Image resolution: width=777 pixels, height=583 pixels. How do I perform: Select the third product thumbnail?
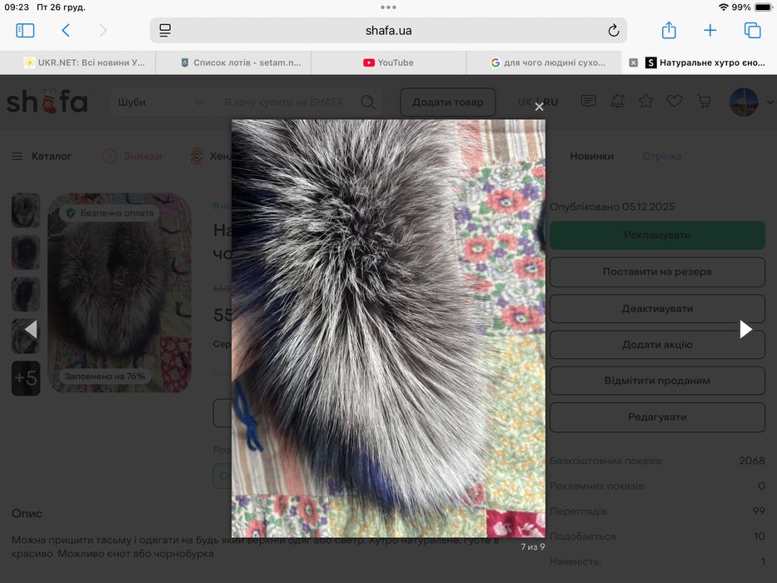(x=26, y=295)
